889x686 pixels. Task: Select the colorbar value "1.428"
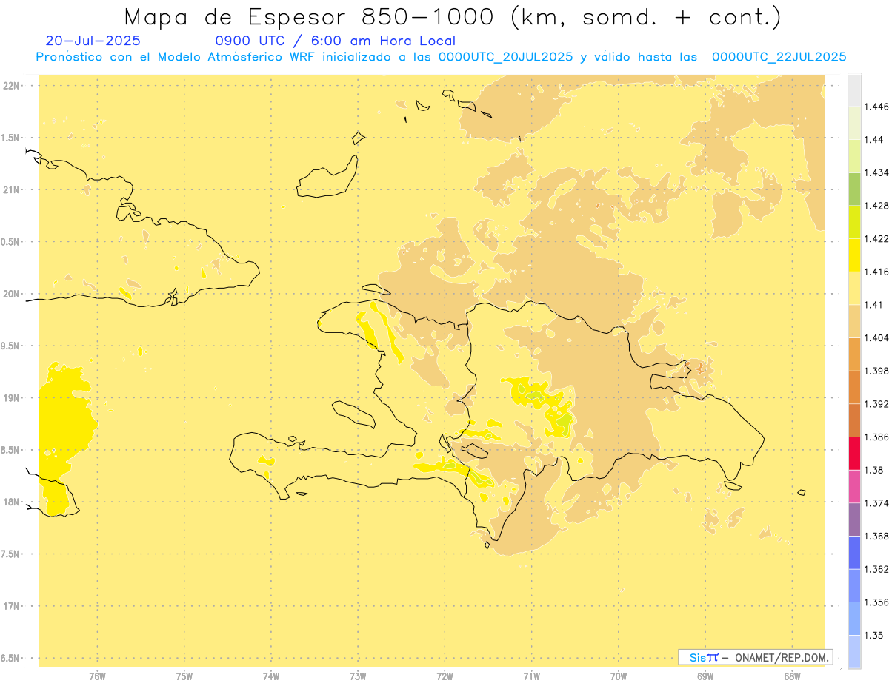[876, 206]
